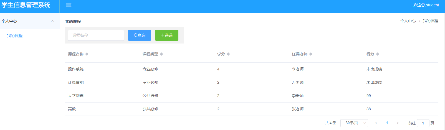Click the 前往 page number field

423,123
